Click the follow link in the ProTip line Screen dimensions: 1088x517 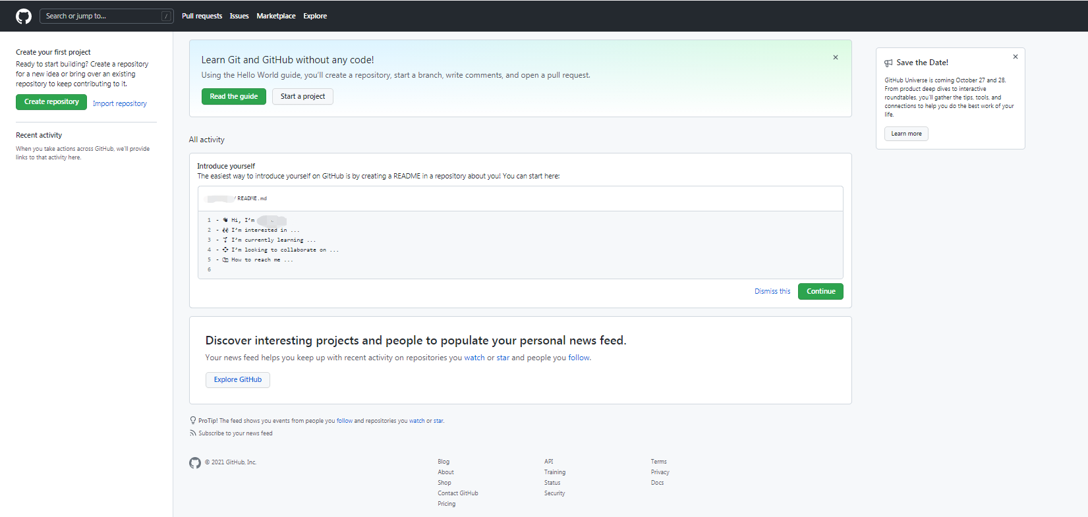point(345,421)
